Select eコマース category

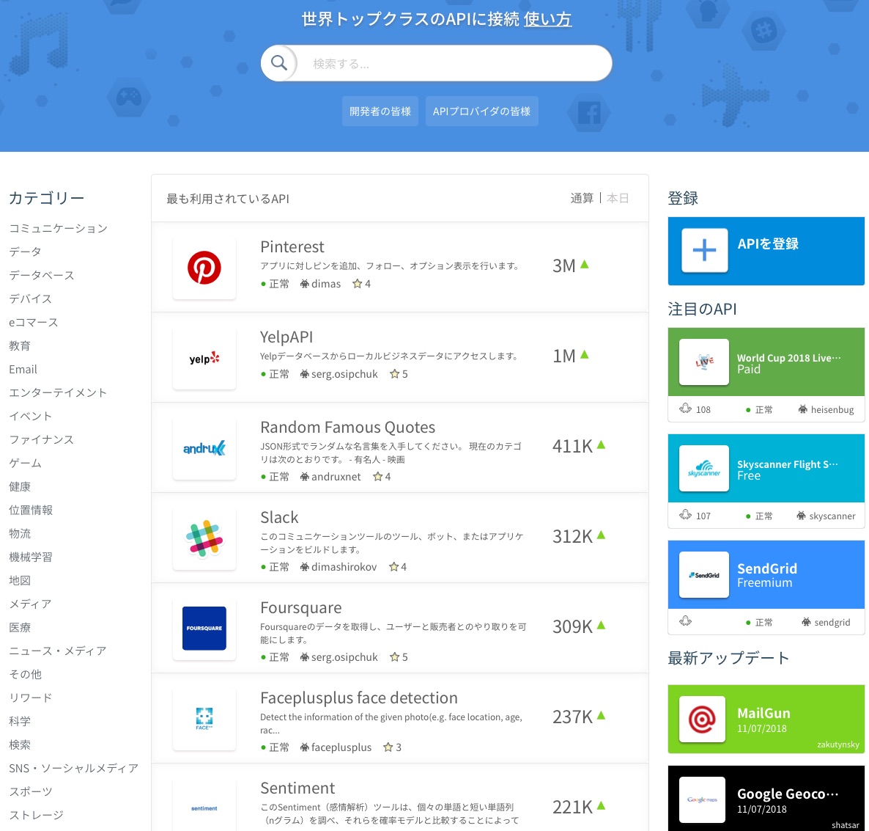pyautogui.click(x=33, y=322)
